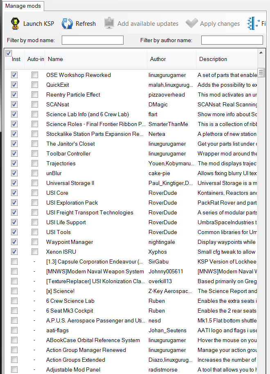This screenshot has height=374, width=270.
Task: Select the Universal Storage II row
Action: [x=131, y=183]
